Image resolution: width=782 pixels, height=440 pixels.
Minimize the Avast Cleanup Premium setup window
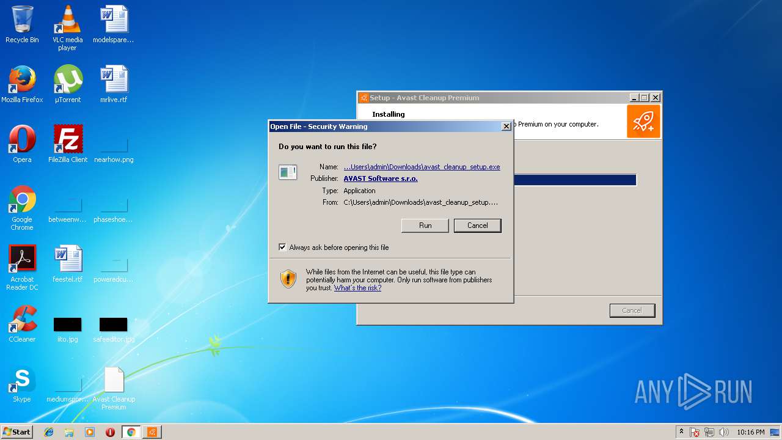point(634,98)
